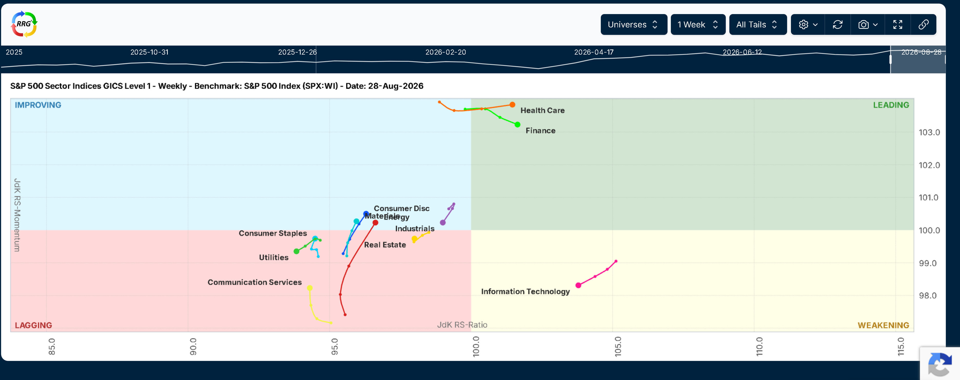Click the JdK RS-Ratio axis title

pyautogui.click(x=462, y=325)
